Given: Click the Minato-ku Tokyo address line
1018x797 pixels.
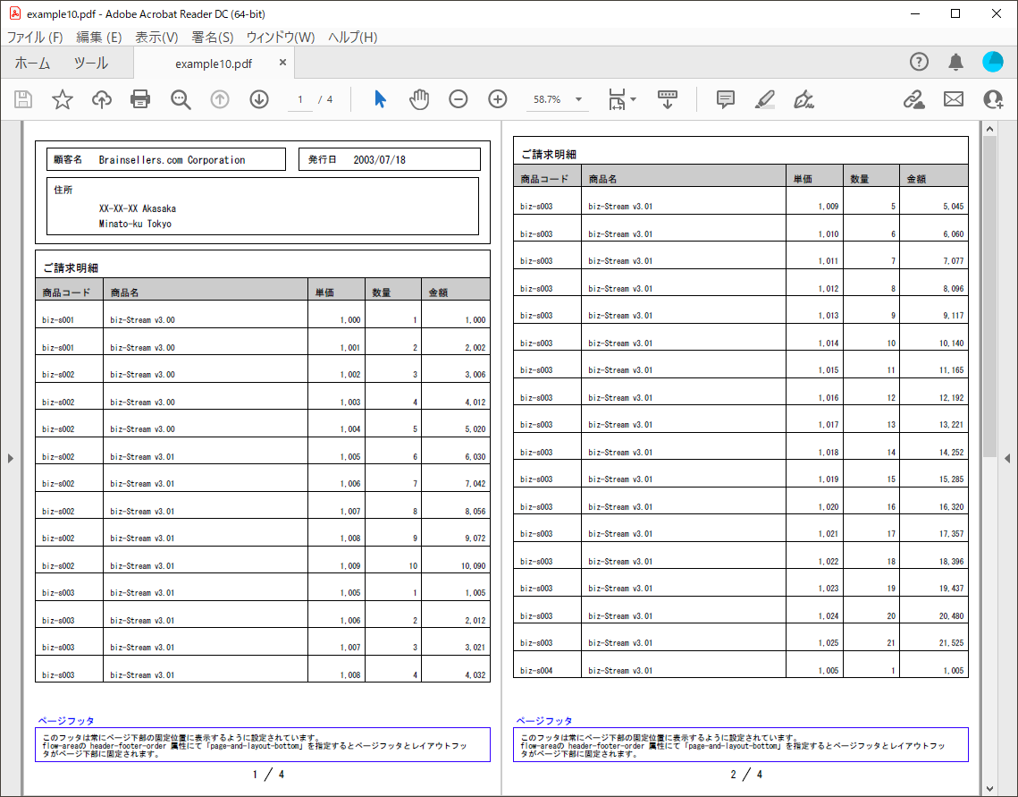Looking at the screenshot, I should tap(135, 224).
